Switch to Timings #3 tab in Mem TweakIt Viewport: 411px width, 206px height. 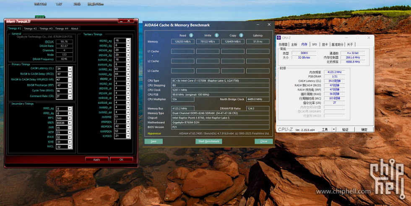point(46,28)
